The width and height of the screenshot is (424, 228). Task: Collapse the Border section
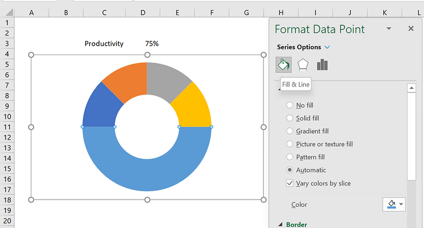pyautogui.click(x=280, y=225)
